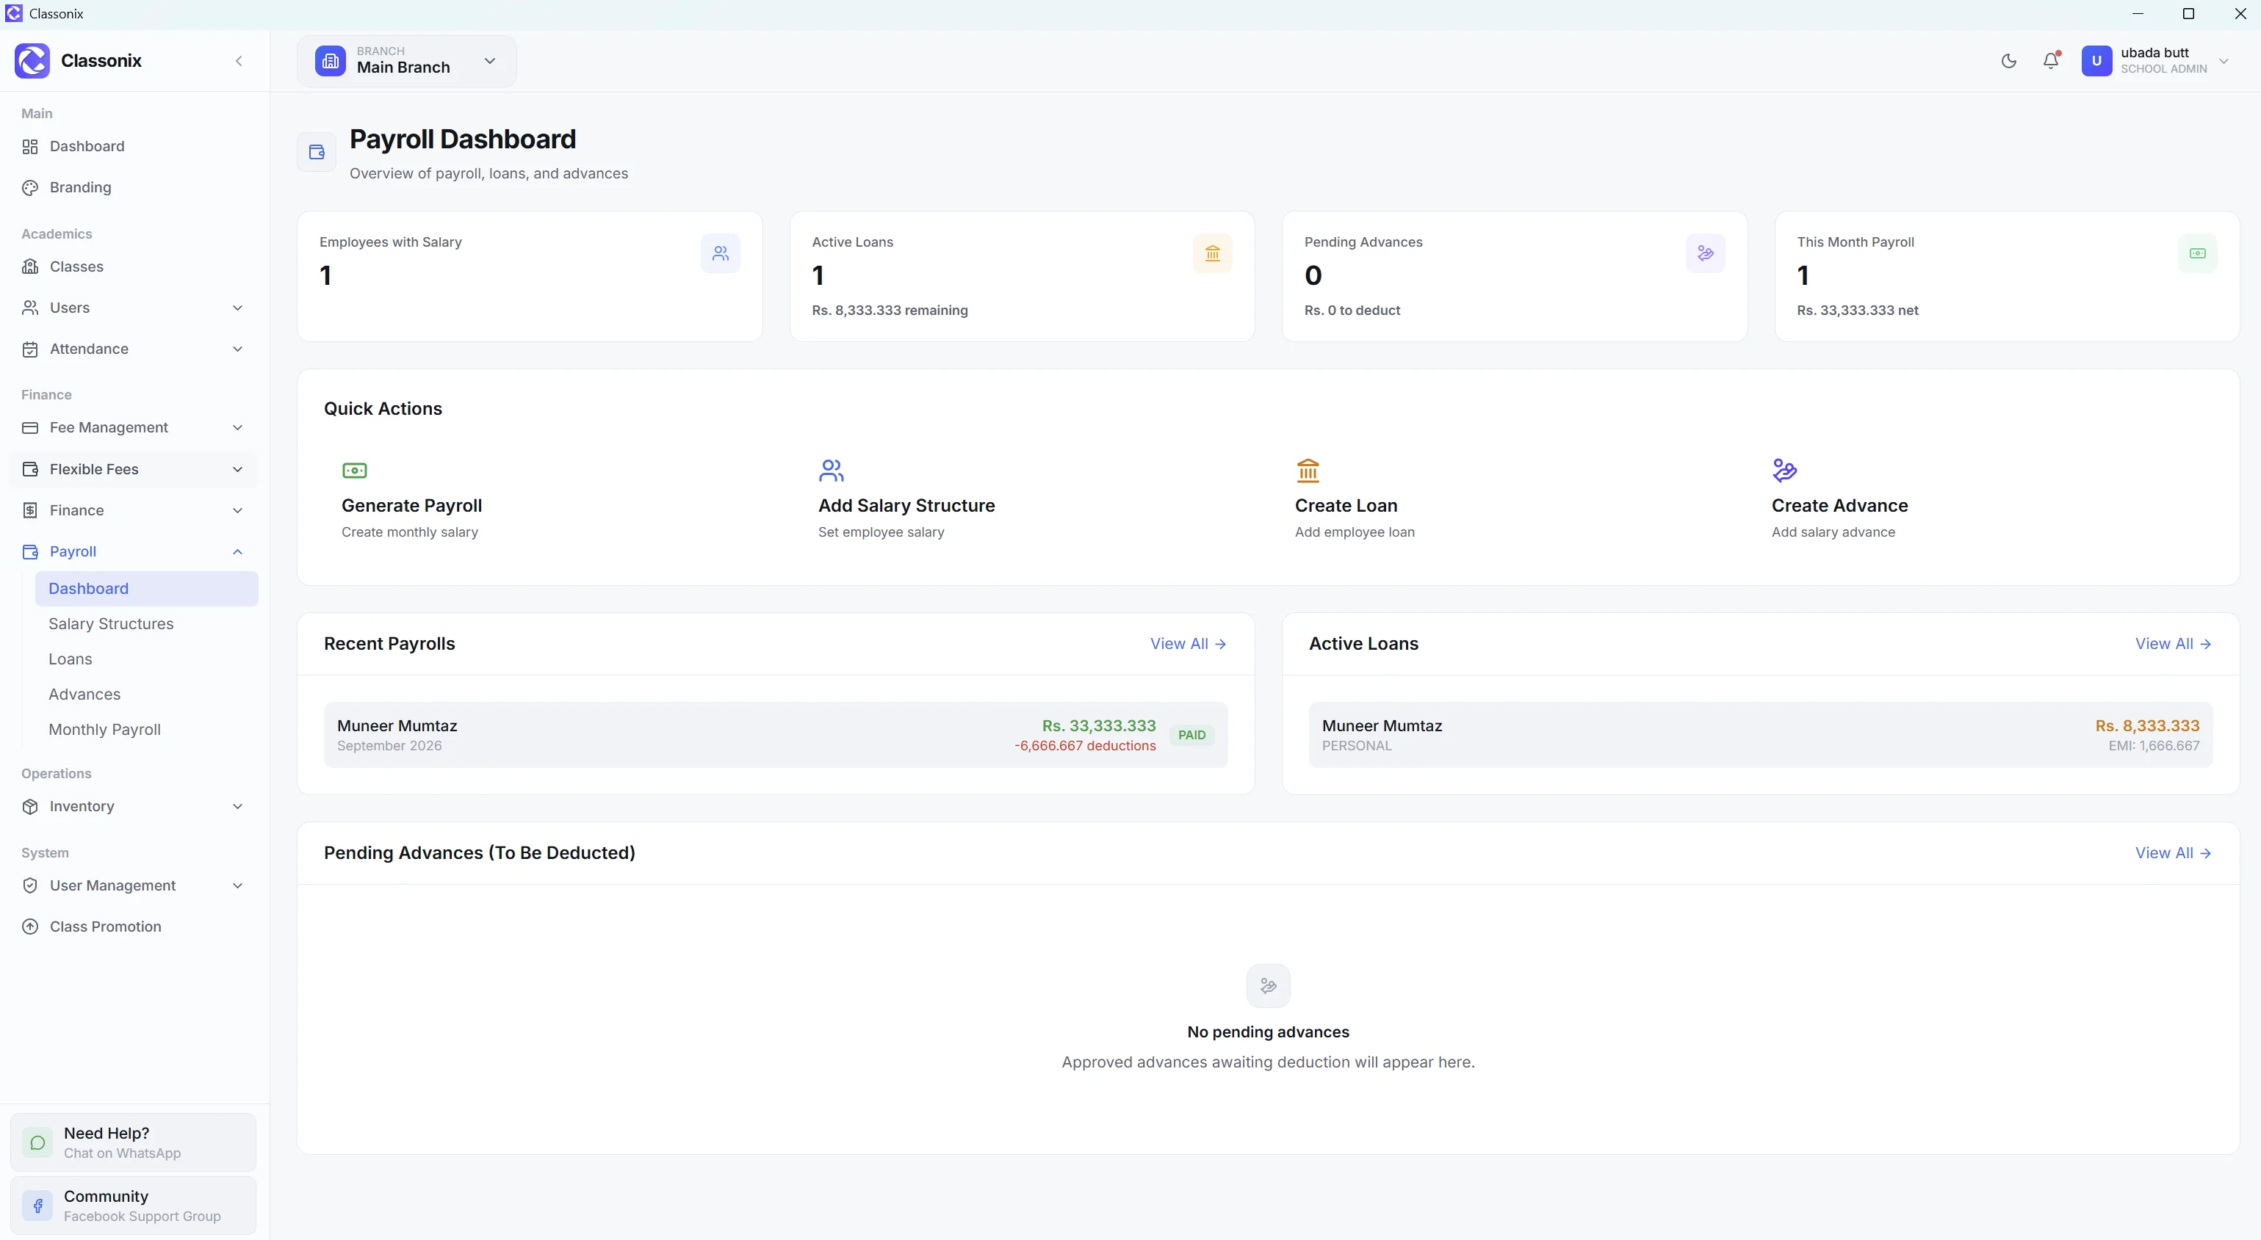Open WhatsApp chat help icon

[x=37, y=1142]
